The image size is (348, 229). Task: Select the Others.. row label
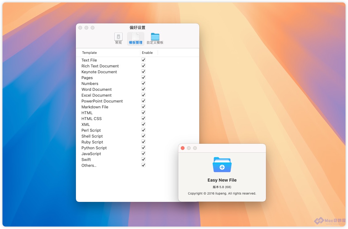point(89,165)
